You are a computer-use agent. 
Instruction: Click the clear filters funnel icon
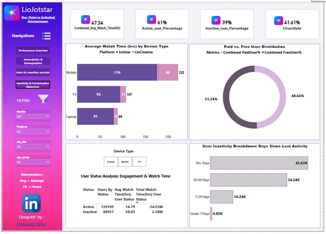(43, 99)
